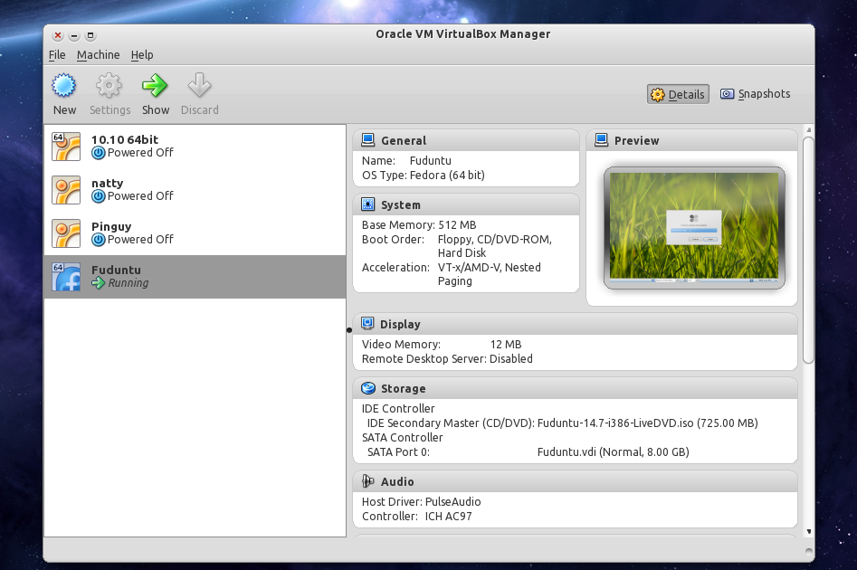Toggle the Details view button

677,93
